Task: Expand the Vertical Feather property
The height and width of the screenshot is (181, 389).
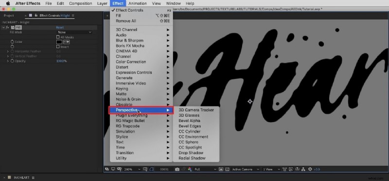Action: pyautogui.click(x=8, y=56)
